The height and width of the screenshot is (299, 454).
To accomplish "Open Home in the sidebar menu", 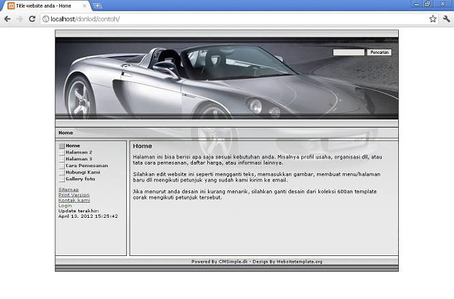I will [73, 145].
